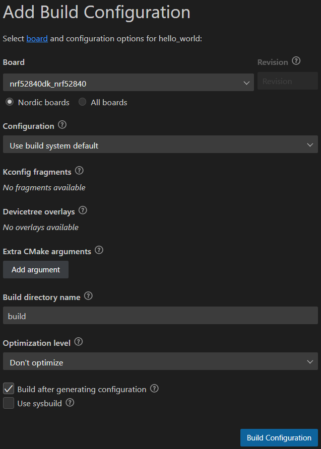Click help icon beside Build after generating configuration
Viewport: 321px width, 449px height.
[155, 389]
